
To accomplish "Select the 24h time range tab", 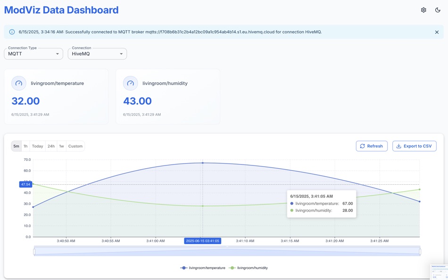I will point(51,146).
